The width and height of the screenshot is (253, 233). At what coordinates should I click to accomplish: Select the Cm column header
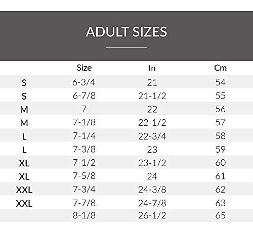click(x=220, y=68)
